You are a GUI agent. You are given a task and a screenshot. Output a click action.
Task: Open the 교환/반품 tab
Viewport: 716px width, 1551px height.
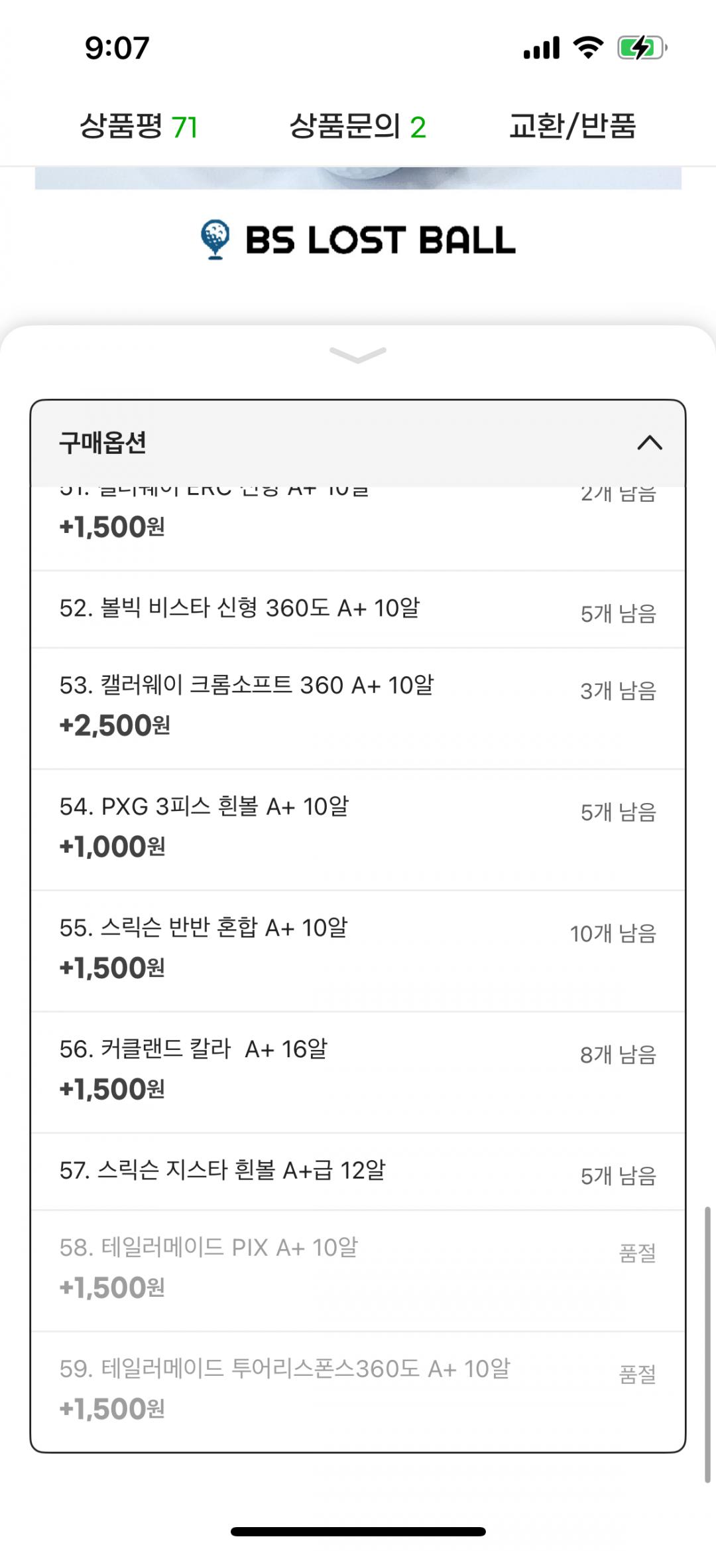572,126
